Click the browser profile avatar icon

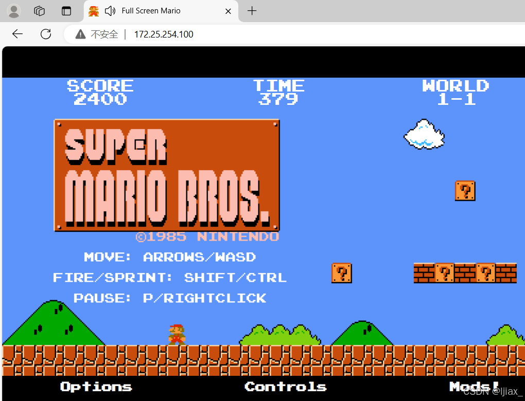pyautogui.click(x=14, y=11)
